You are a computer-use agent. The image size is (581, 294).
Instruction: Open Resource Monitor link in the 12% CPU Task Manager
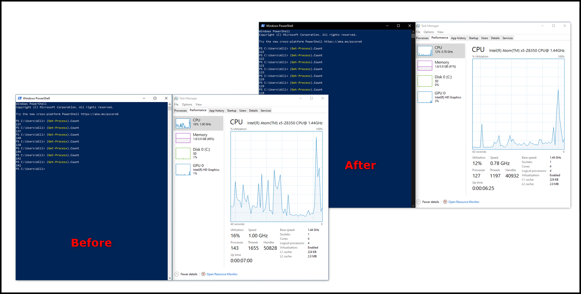click(x=464, y=202)
